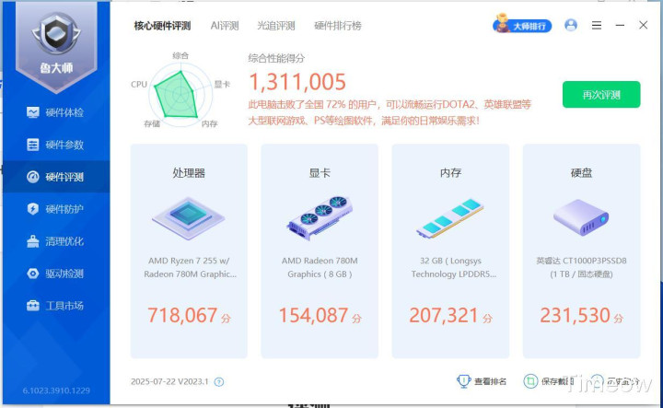663x408 pixels.
Task: Click the memory stick illustration
Action: point(450,218)
